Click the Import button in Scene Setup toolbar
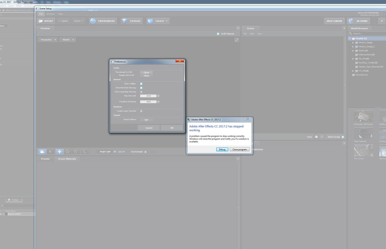Image resolution: width=386 pixels, height=249 pixels. [x=46, y=21]
